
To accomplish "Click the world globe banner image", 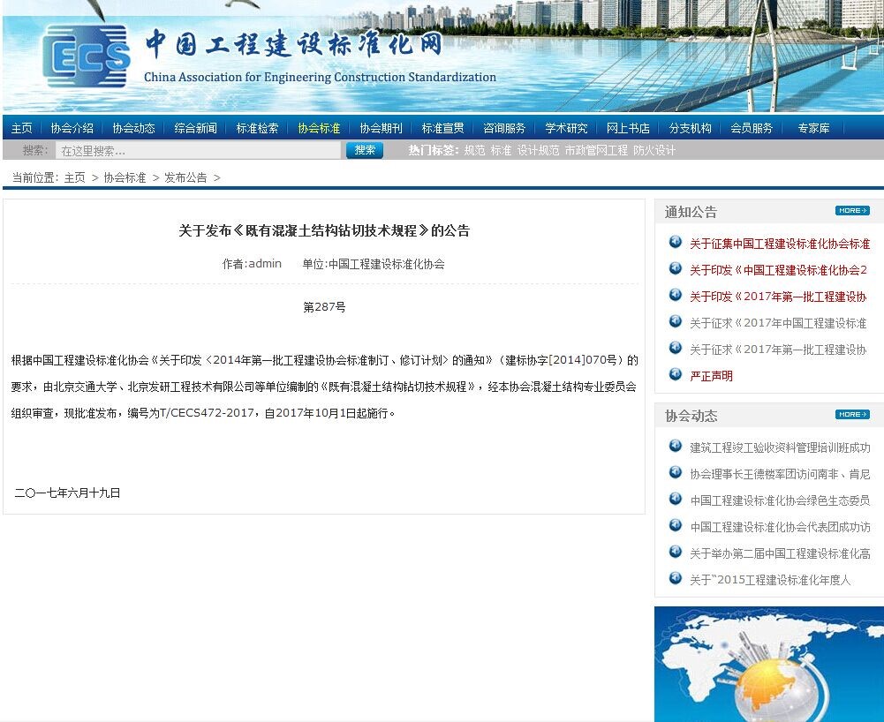I will point(768,664).
